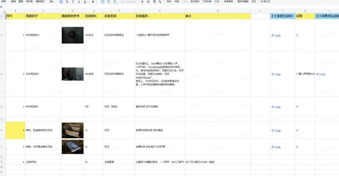Toggle italic formatting
Viewport: 339px width, 176px height.
[73, 2]
